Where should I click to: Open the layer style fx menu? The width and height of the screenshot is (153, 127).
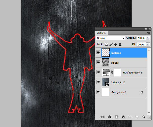(x=110, y=117)
